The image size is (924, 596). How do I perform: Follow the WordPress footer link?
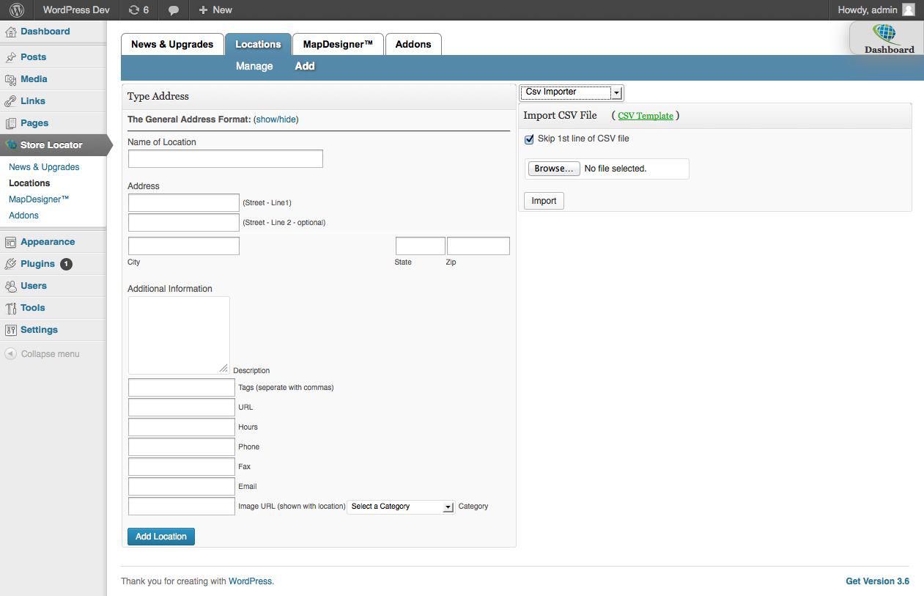[250, 581]
